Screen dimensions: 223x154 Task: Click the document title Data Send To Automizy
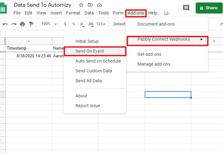[42, 5]
